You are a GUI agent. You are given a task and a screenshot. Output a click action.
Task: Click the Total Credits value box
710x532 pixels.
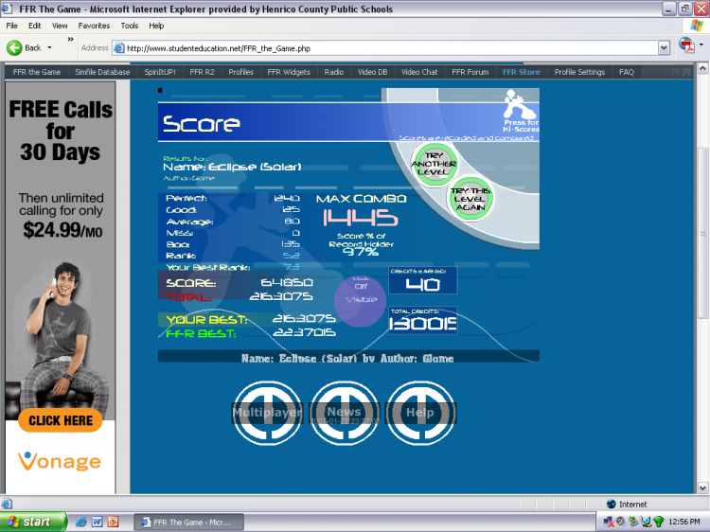coord(423,320)
